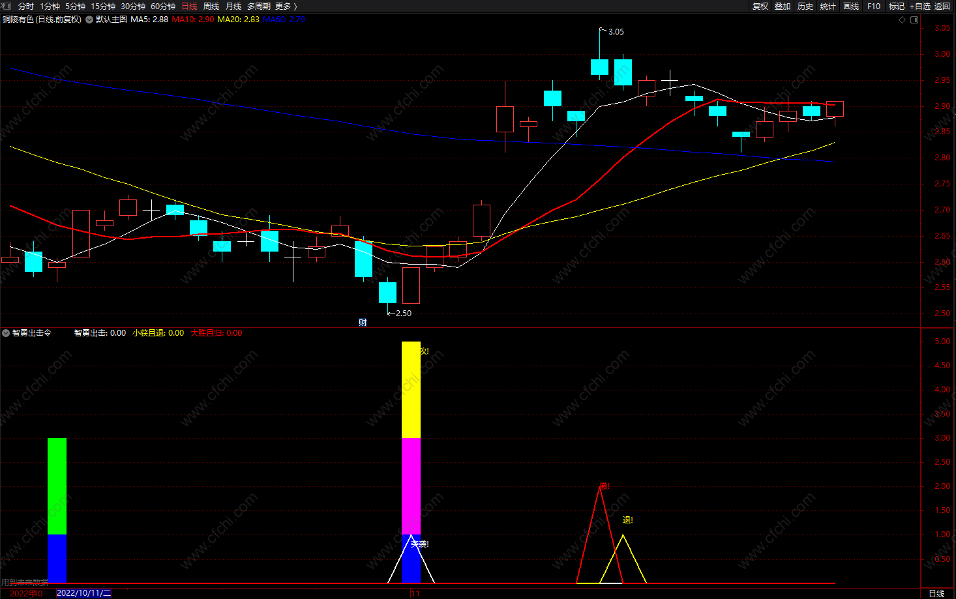Click the 画线 drawing button

(851, 6)
